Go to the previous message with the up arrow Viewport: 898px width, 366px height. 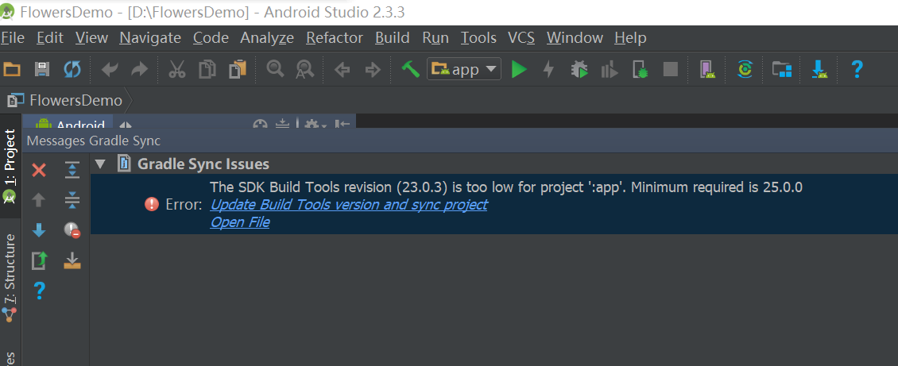(x=39, y=200)
